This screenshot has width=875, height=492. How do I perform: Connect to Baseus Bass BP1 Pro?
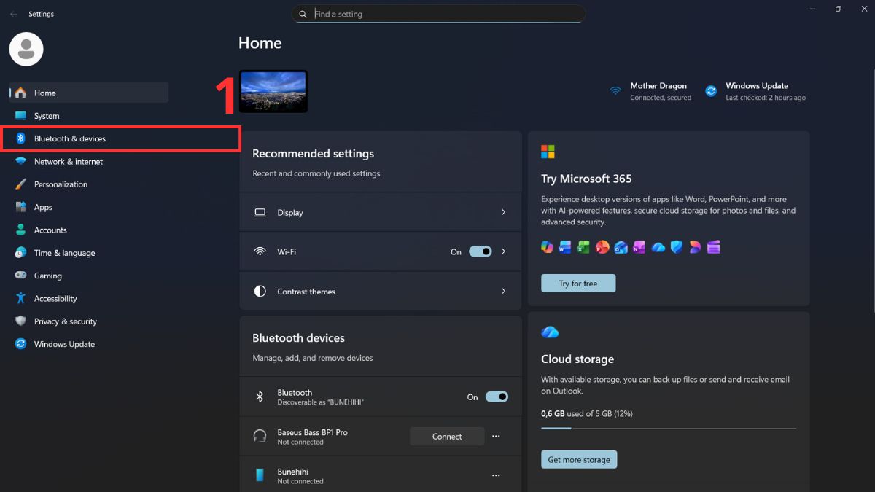point(446,436)
